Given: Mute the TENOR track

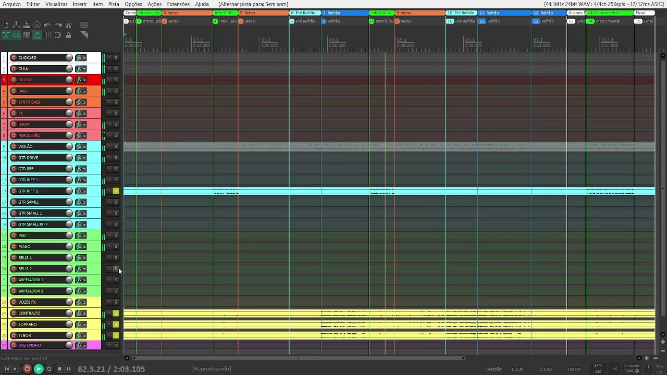Looking at the screenshot, I should [x=109, y=335].
